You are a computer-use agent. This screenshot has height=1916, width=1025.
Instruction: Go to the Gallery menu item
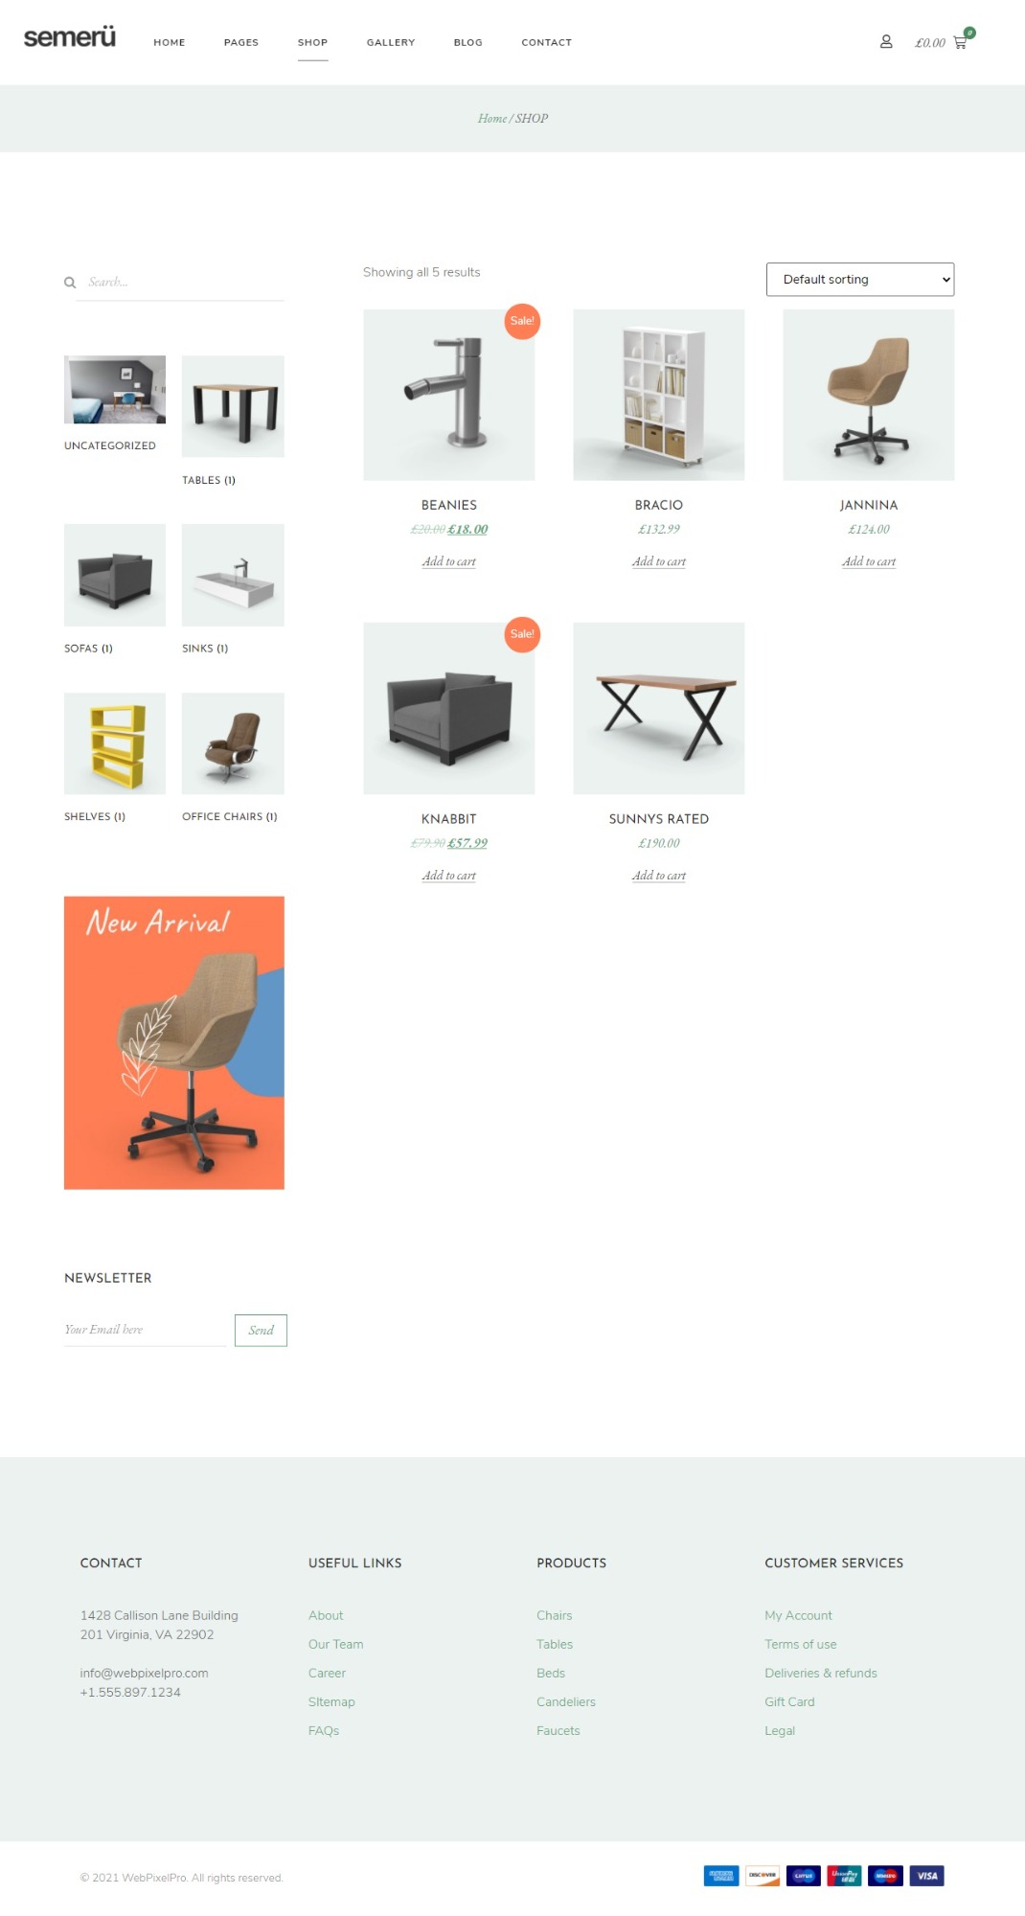[x=391, y=42]
